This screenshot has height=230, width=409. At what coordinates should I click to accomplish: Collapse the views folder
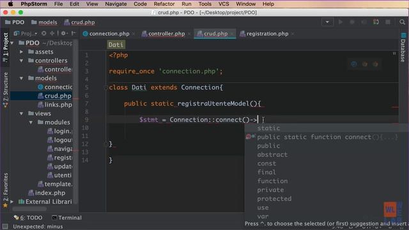point(21,114)
